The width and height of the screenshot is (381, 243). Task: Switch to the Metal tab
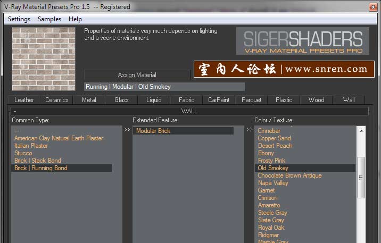click(x=89, y=100)
